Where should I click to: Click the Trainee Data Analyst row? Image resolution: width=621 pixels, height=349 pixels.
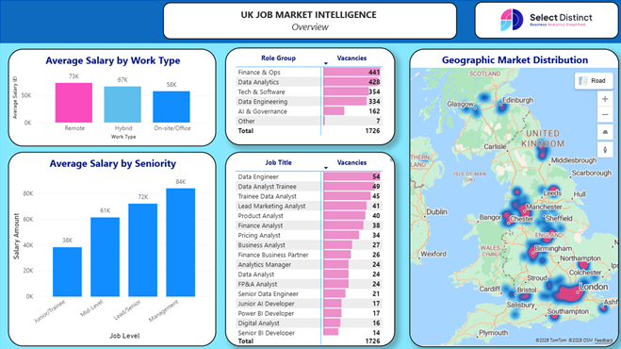click(309, 196)
